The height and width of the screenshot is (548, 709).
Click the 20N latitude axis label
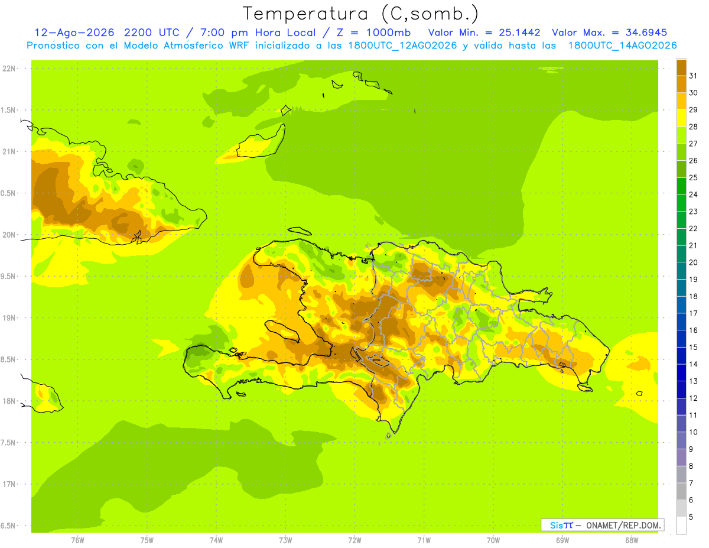pyautogui.click(x=9, y=235)
